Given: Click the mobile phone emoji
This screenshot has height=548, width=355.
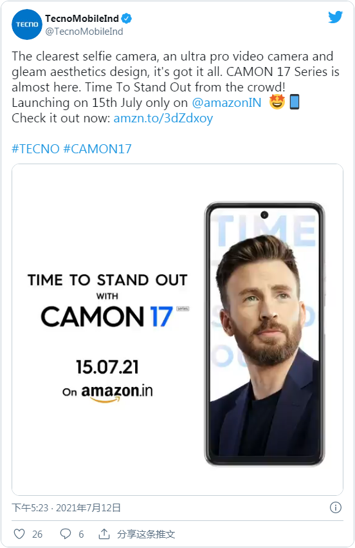Looking at the screenshot, I should tap(295, 102).
